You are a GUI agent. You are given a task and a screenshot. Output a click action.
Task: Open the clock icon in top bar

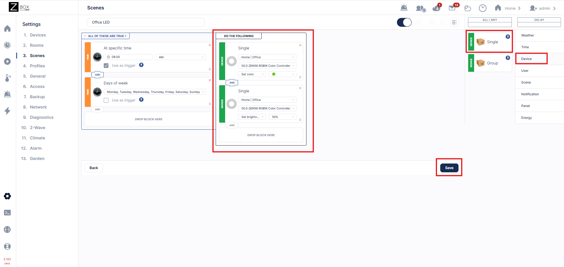[x=483, y=8]
